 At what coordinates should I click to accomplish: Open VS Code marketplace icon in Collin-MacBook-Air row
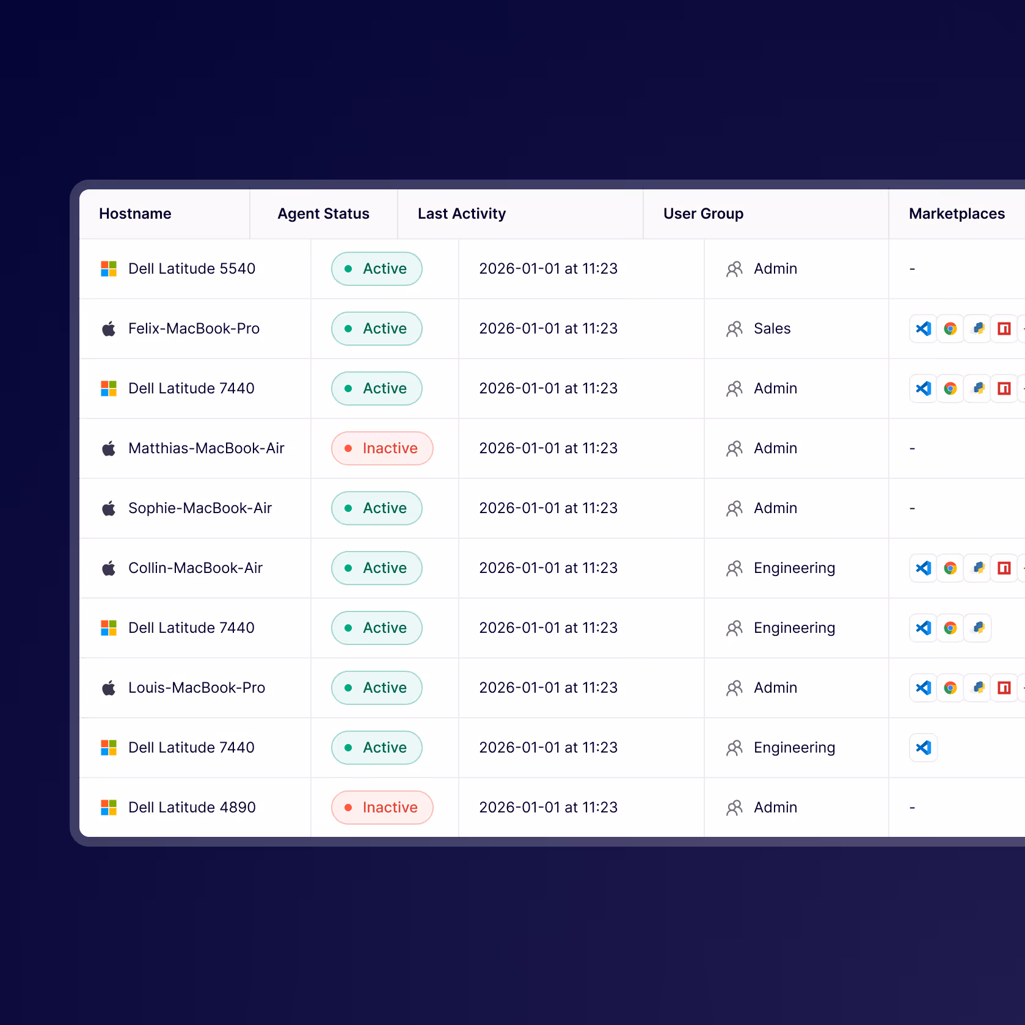point(924,568)
